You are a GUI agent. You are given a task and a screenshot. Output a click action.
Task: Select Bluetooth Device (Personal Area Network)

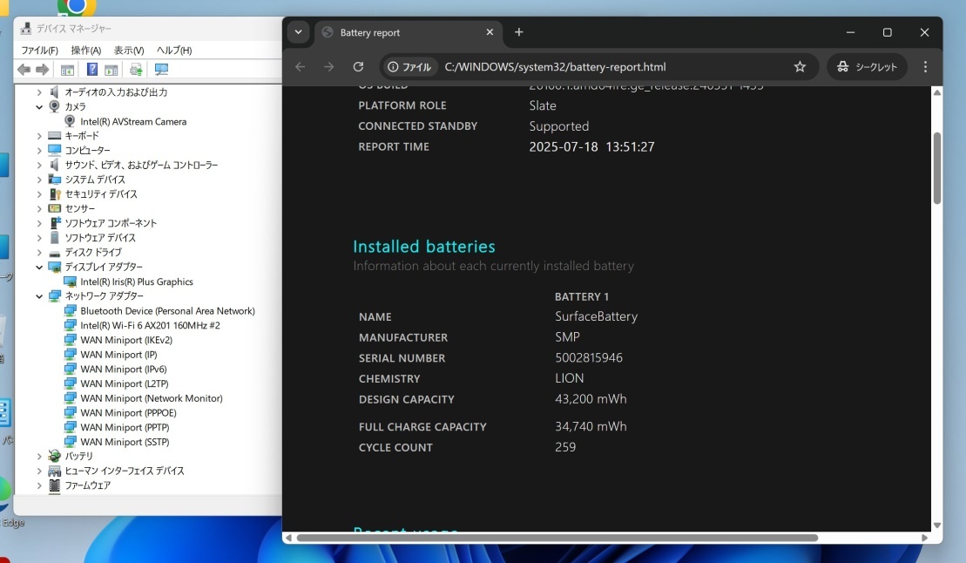click(x=167, y=311)
